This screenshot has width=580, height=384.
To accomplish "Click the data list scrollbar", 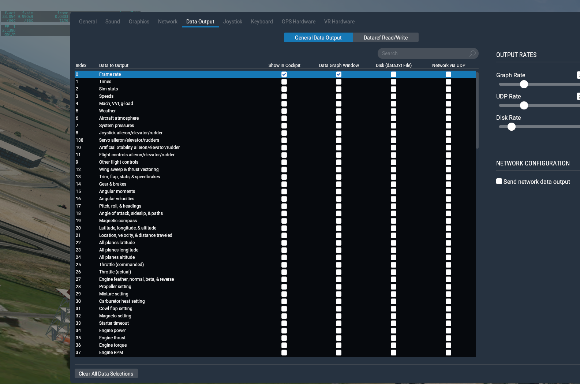I will pyautogui.click(x=477, y=110).
